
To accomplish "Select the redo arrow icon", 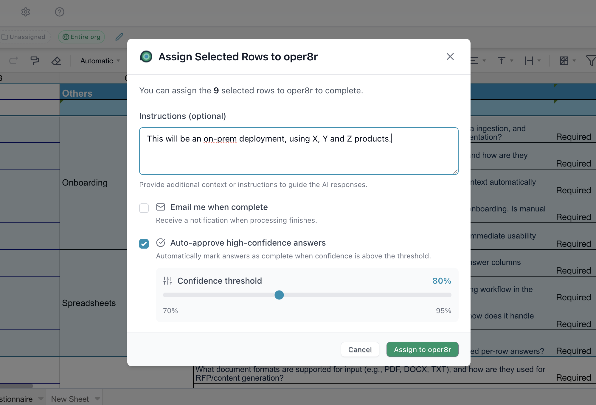I will [x=14, y=60].
